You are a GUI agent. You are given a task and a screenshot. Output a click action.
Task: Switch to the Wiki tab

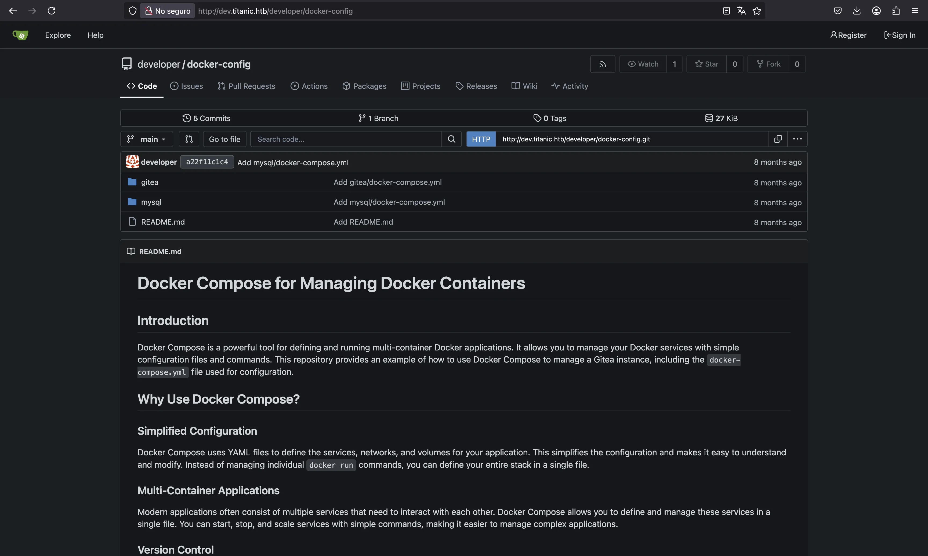coord(524,86)
